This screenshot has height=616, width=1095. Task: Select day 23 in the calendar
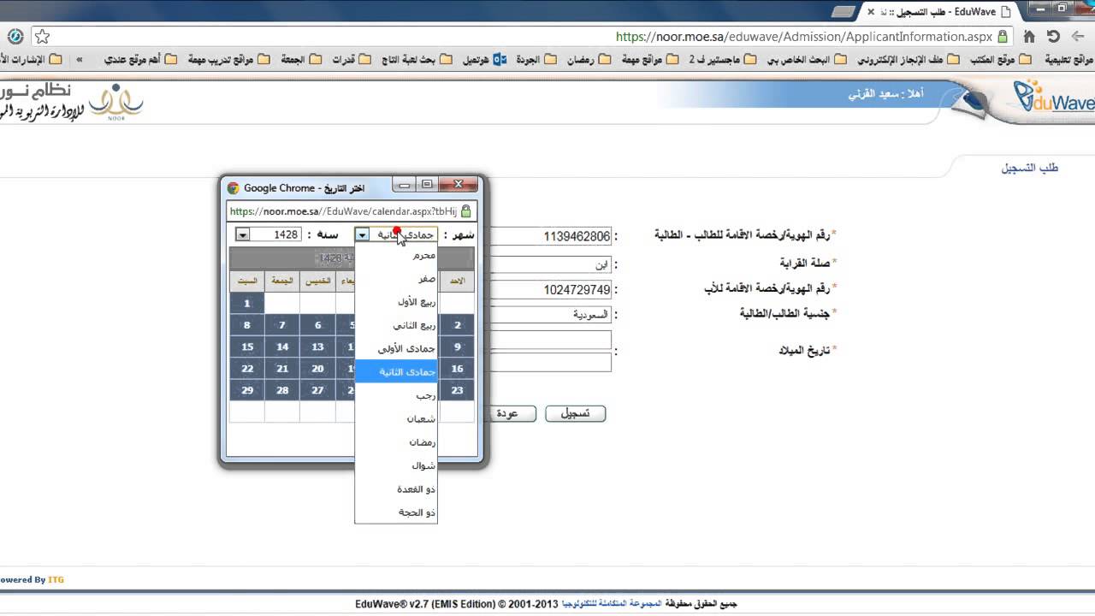[458, 390]
